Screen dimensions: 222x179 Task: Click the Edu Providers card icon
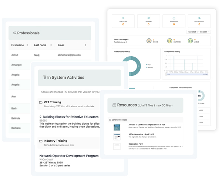pos(199,18)
